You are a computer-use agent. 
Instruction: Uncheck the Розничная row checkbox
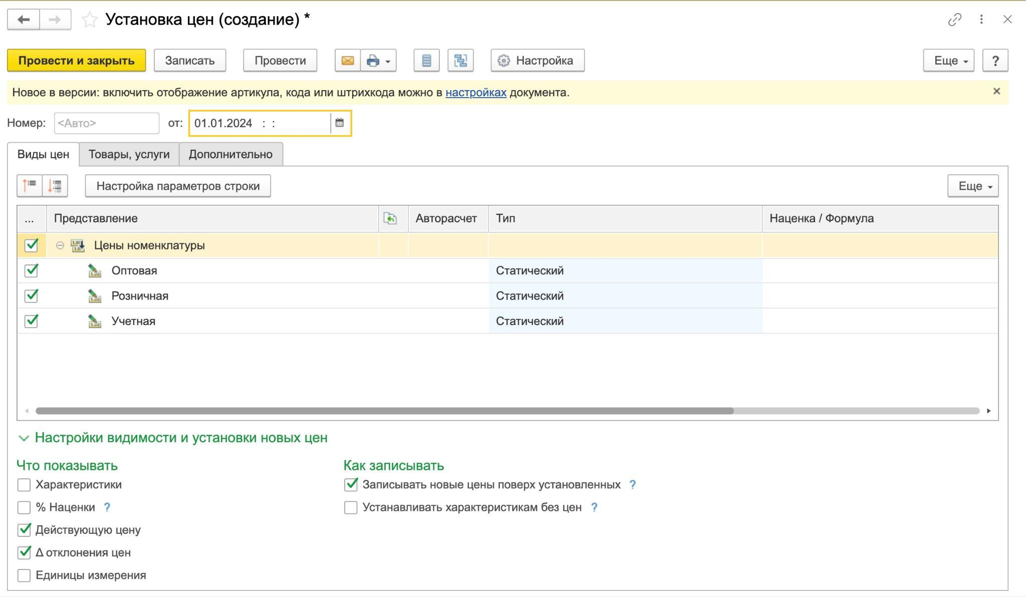coord(32,296)
